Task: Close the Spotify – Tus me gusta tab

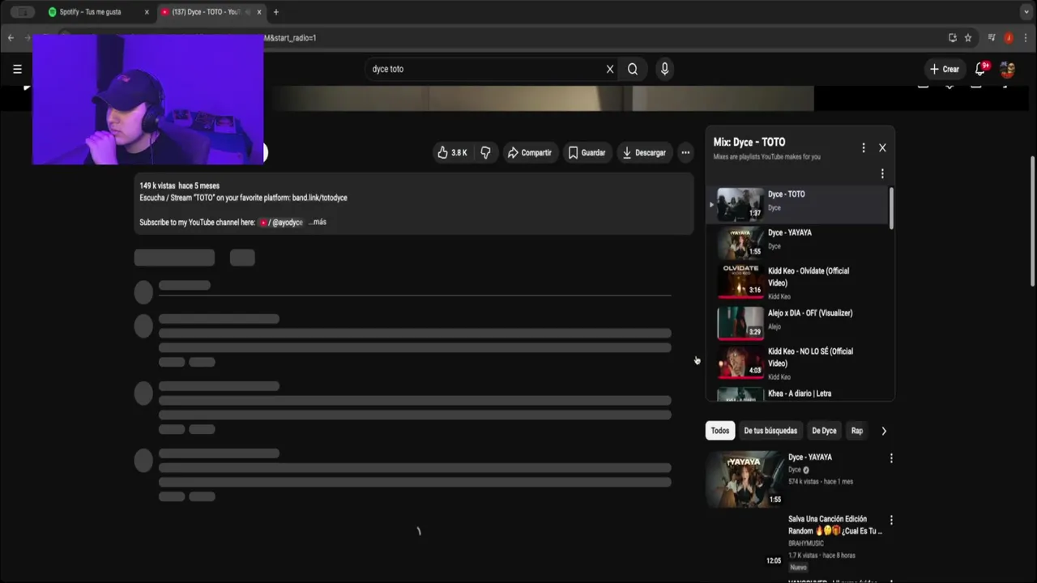Action: [147, 12]
